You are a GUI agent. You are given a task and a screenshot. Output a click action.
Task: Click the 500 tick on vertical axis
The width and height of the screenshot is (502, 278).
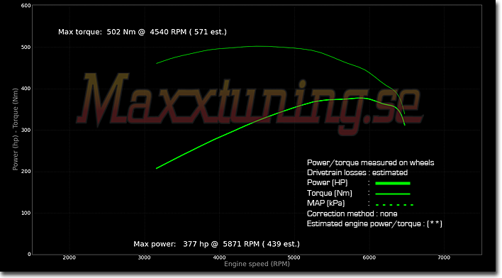coord(26,47)
